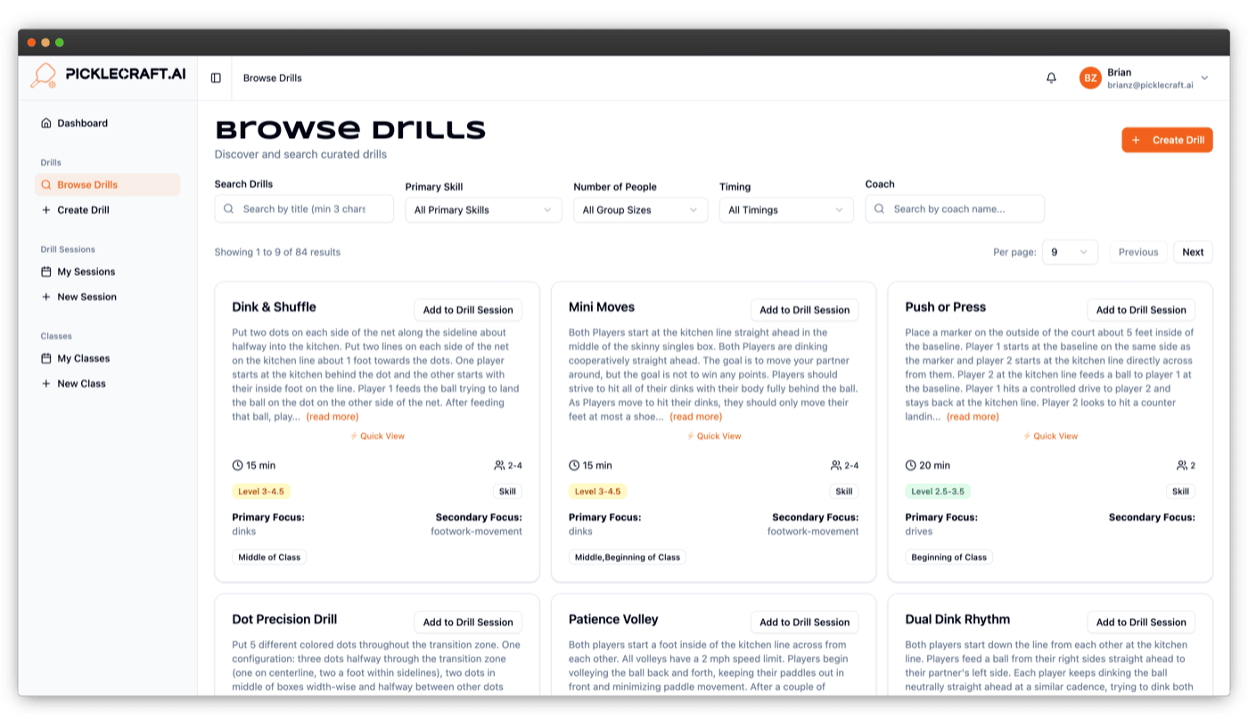Expand read more on Mini Moves

696,417
